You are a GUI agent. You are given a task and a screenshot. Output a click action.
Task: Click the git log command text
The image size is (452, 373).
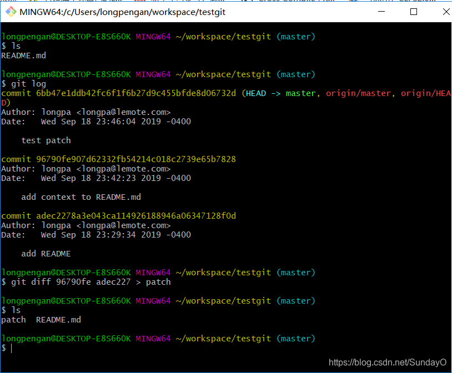click(x=26, y=83)
